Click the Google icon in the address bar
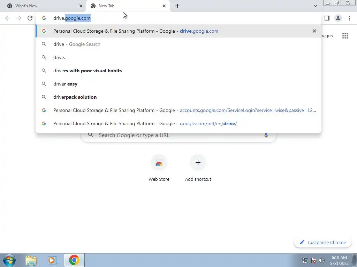The height and width of the screenshot is (267, 357). pyautogui.click(x=44, y=18)
